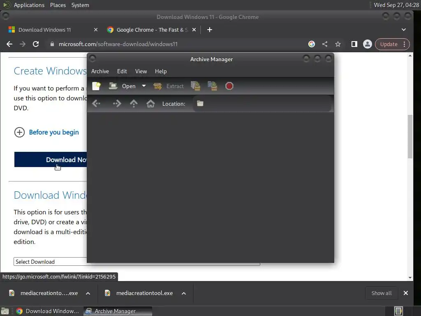Click workspace switcher icon in bottom panel
Viewport: 421px width, 316px height.
398,311
